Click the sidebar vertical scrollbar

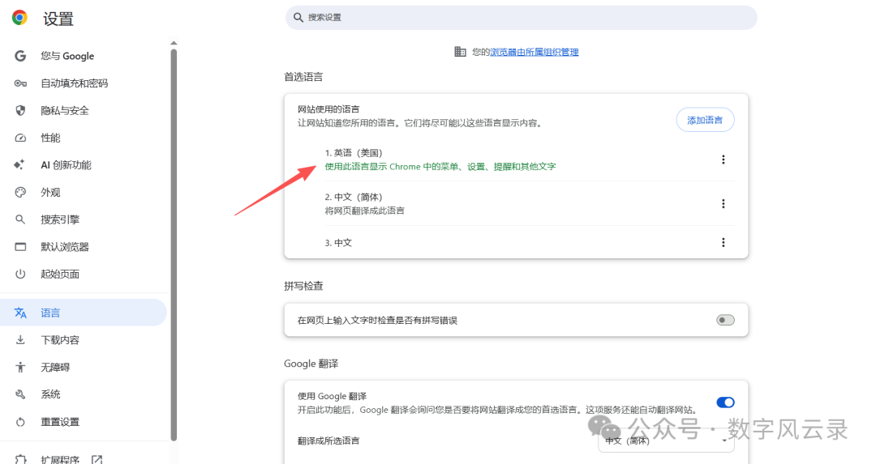click(x=174, y=245)
